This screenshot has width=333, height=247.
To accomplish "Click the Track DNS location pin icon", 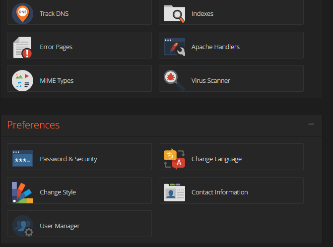I will coord(22,13).
